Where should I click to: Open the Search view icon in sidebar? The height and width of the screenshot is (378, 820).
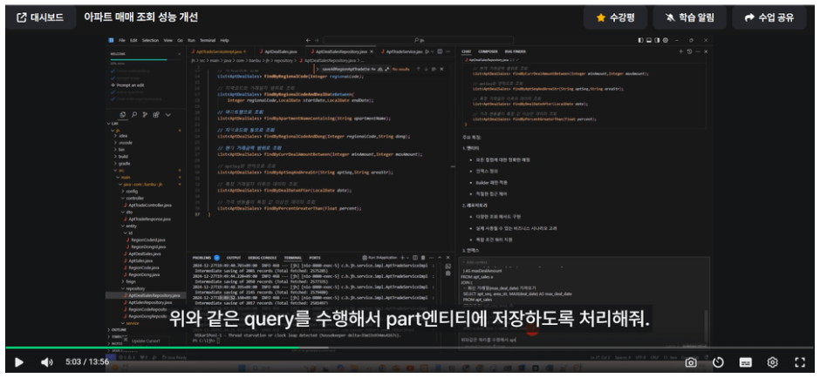[133, 115]
